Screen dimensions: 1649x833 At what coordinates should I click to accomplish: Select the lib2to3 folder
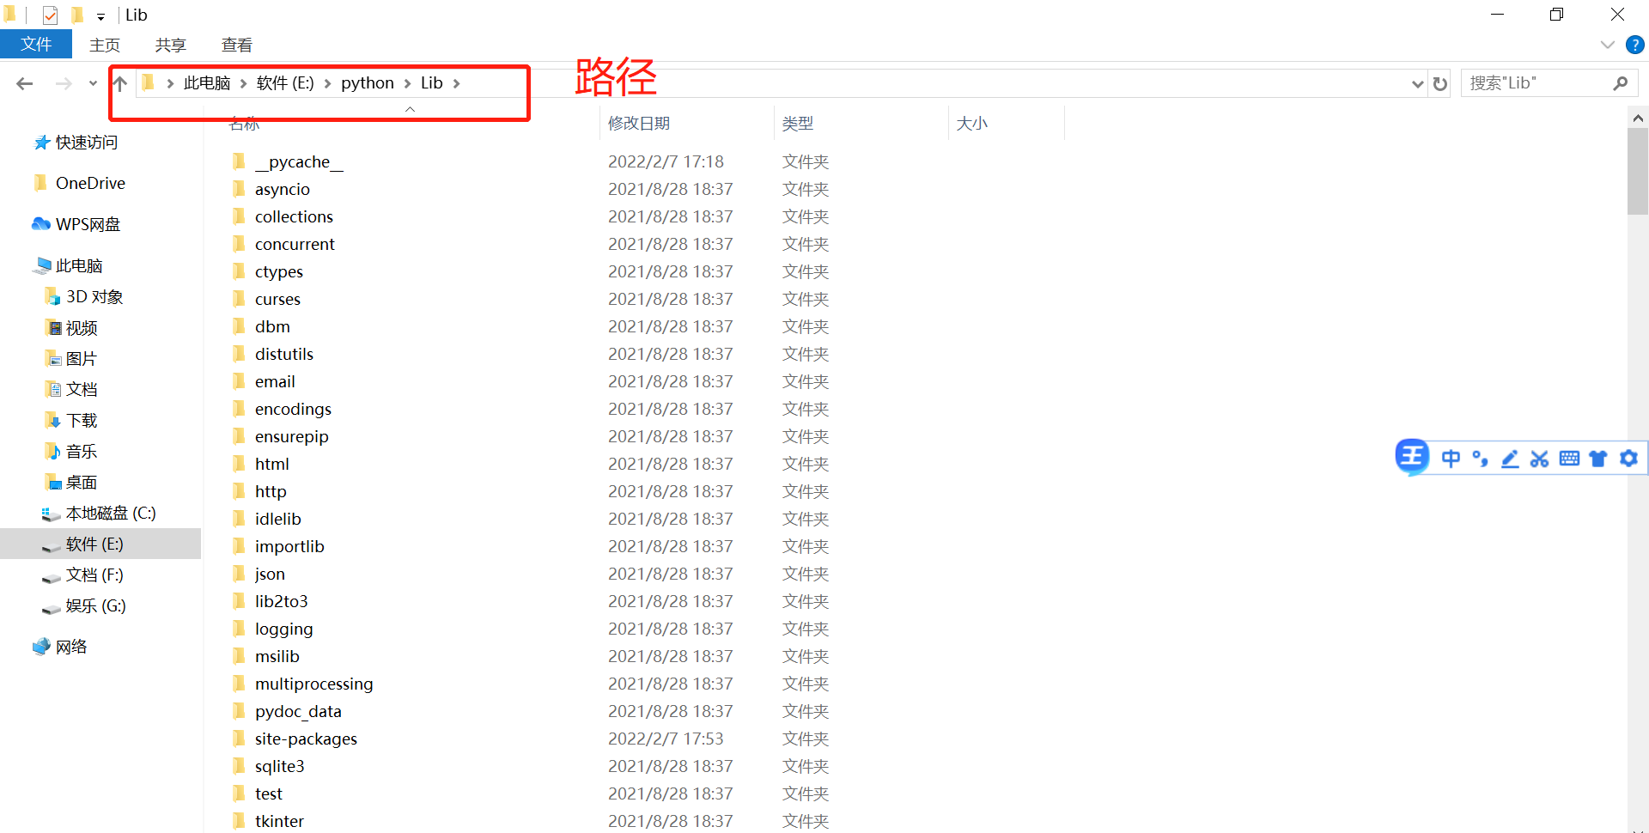(x=281, y=601)
